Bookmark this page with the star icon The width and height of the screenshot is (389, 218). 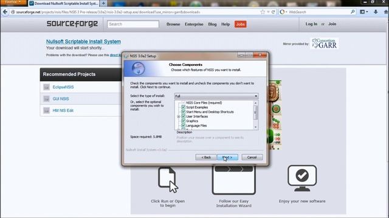pos(263,12)
